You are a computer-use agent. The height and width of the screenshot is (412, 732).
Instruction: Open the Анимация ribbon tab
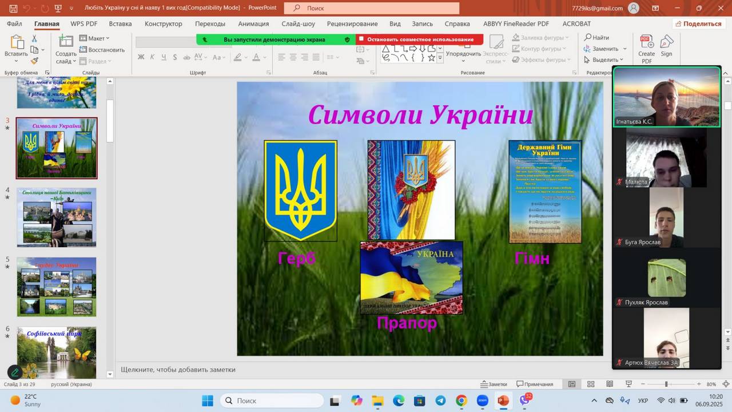click(253, 23)
